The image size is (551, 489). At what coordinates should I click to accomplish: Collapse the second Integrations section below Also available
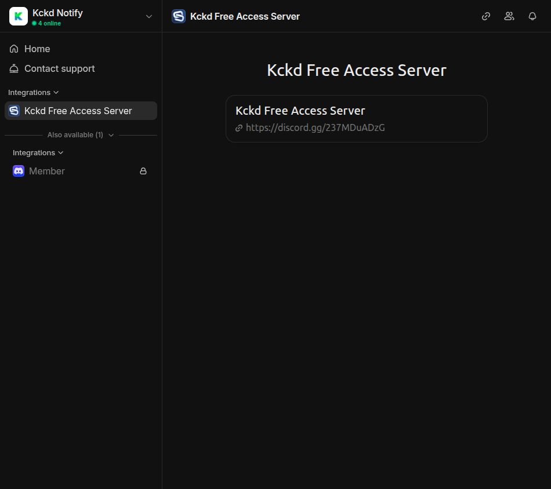38,153
